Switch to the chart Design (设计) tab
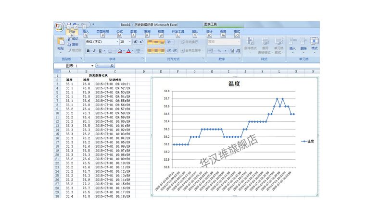This screenshot has width=380, height=213. point(209,32)
